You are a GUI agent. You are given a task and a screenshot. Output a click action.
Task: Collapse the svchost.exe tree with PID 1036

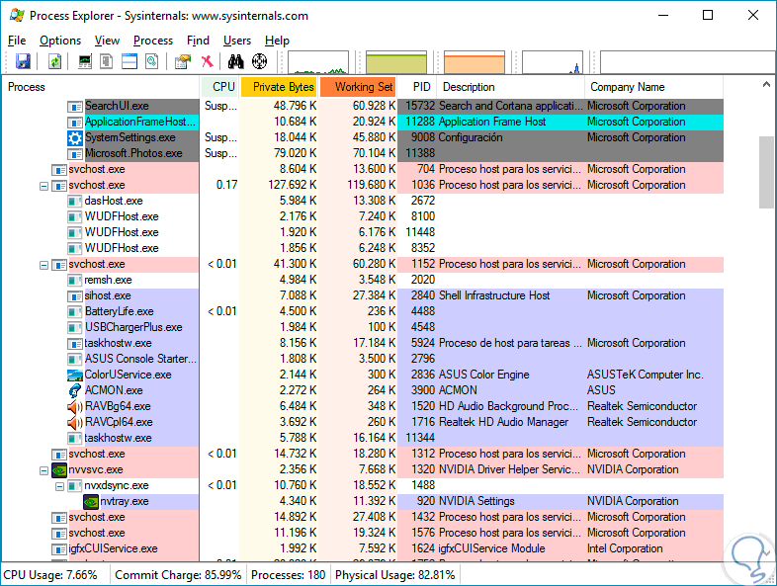tap(44, 185)
